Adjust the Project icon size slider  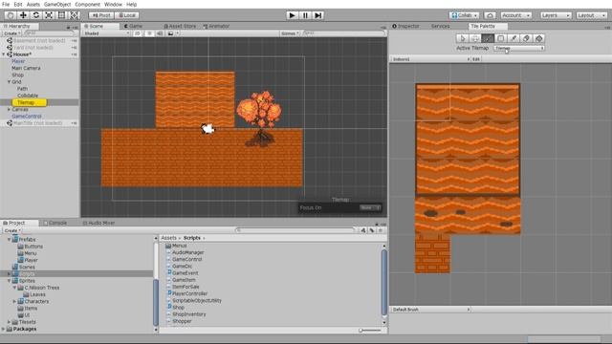click(x=370, y=331)
